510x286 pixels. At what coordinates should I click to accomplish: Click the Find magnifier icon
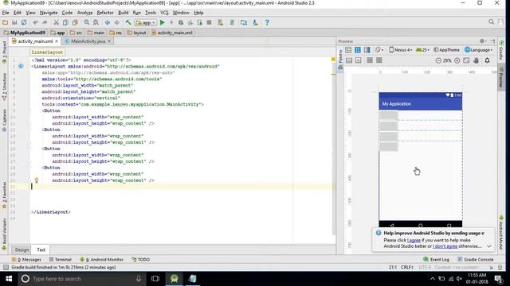click(x=86, y=22)
